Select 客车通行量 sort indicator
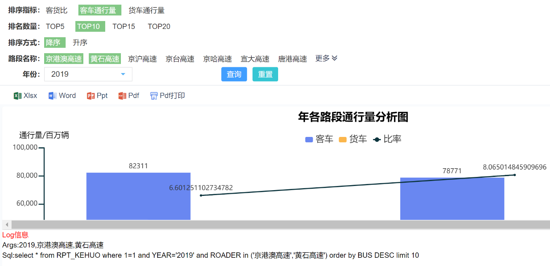Screen dimensions: 550x266 (99, 10)
